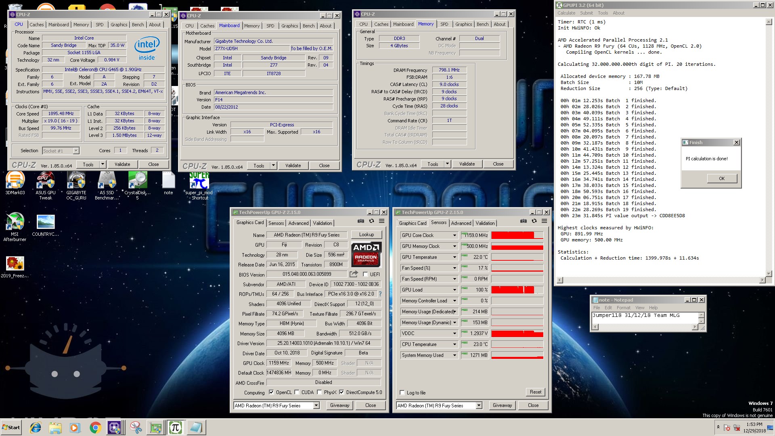Viewport: 775px width, 436px height.
Task: Open the GPU selector dropdown in Graphics Card window
Action: coord(316,406)
